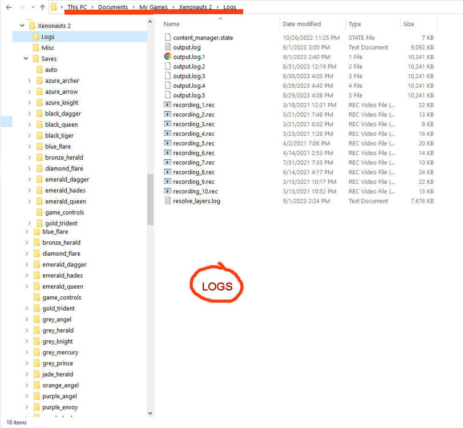Screen dimensions: 463x428
Task: Click the Back navigation arrow
Action: pos(9,7)
